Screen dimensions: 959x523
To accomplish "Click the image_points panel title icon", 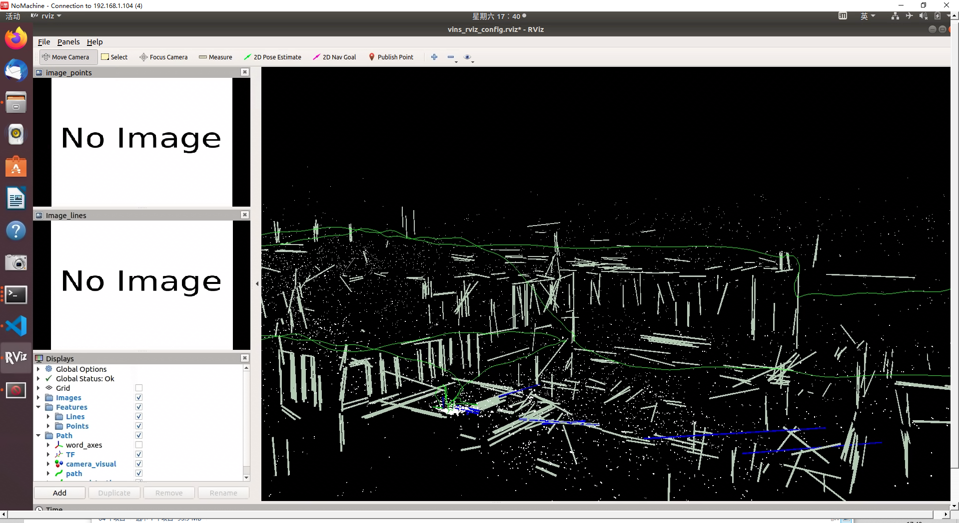I will click(39, 73).
